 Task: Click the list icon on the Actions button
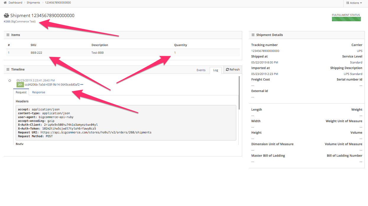click(x=347, y=3)
